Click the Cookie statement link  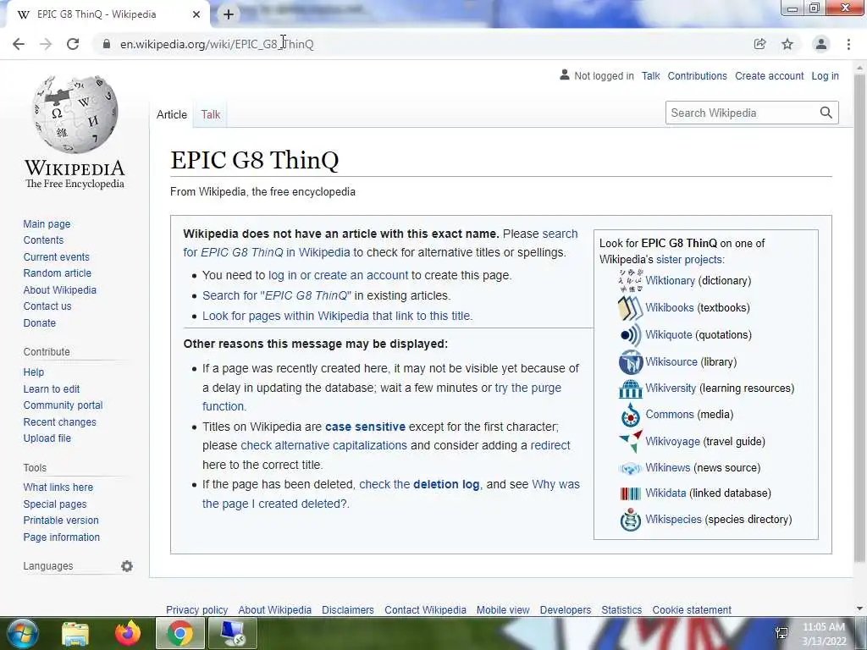click(x=692, y=610)
